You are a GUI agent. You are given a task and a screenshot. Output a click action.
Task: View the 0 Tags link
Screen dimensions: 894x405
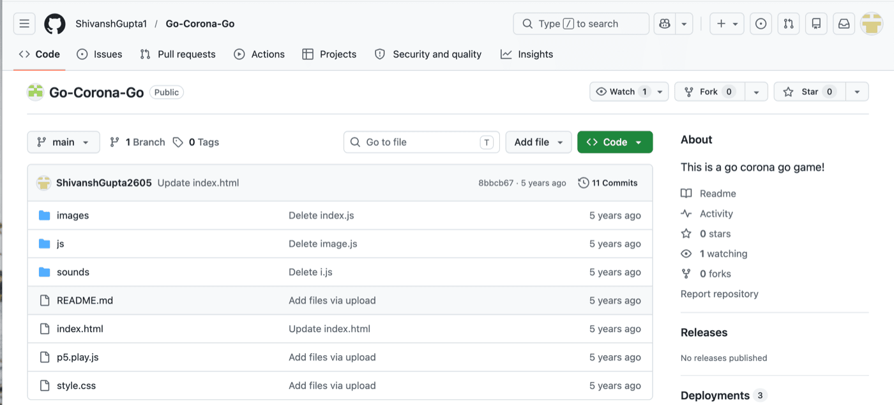196,142
